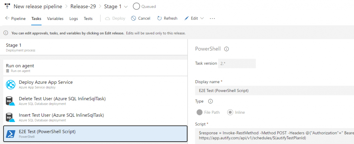Expand the Edit dropdown chevron
The height and width of the screenshot is (144, 354).
point(202,19)
